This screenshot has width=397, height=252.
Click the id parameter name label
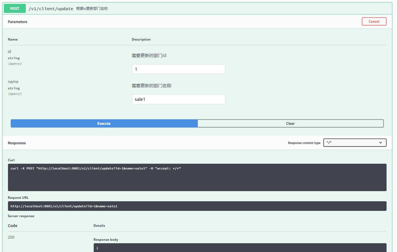point(10,52)
